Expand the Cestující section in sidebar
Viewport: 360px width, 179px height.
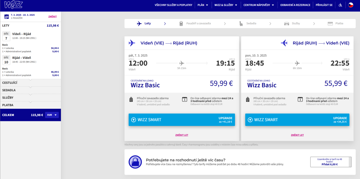click(x=30, y=83)
